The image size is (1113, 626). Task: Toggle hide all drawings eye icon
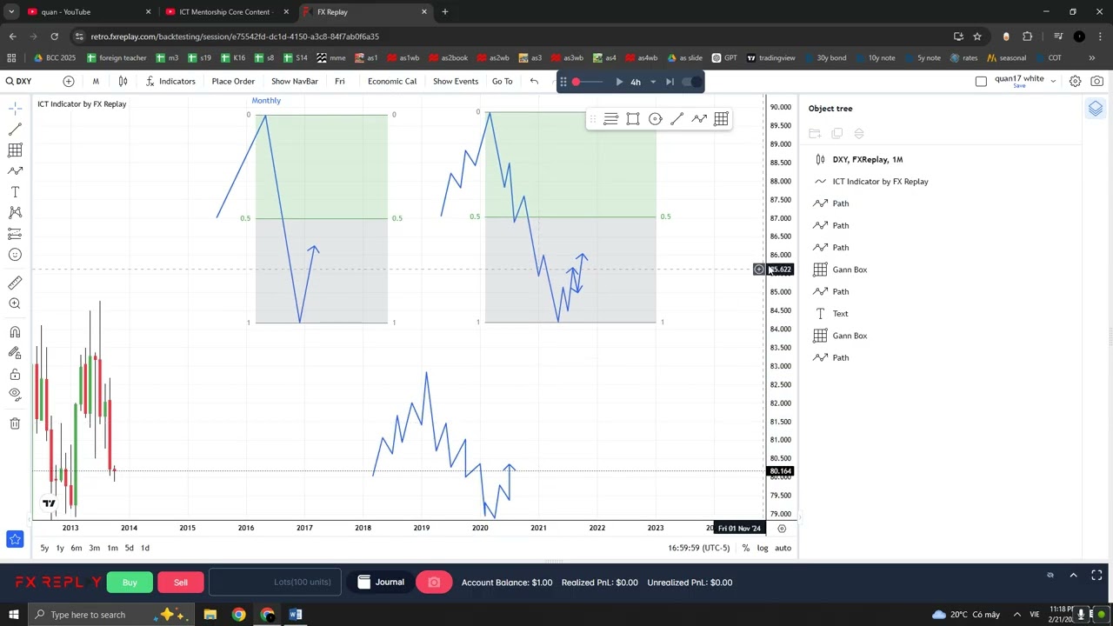(x=15, y=394)
